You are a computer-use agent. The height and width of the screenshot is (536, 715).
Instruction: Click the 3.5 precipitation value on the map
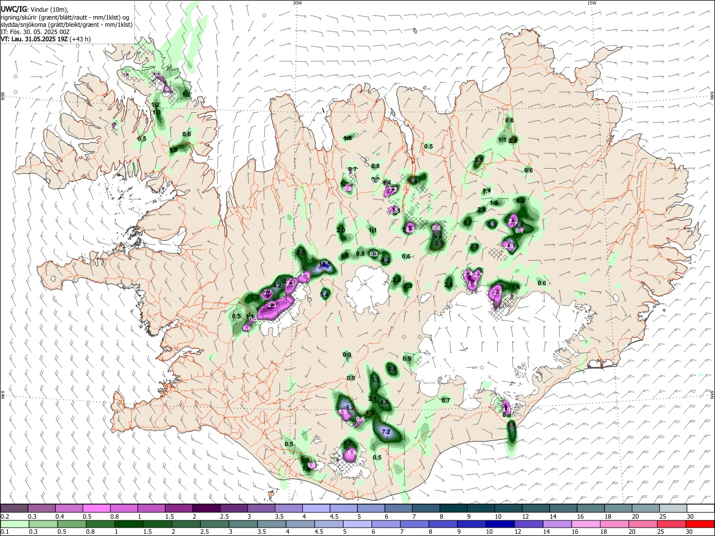coord(478,160)
